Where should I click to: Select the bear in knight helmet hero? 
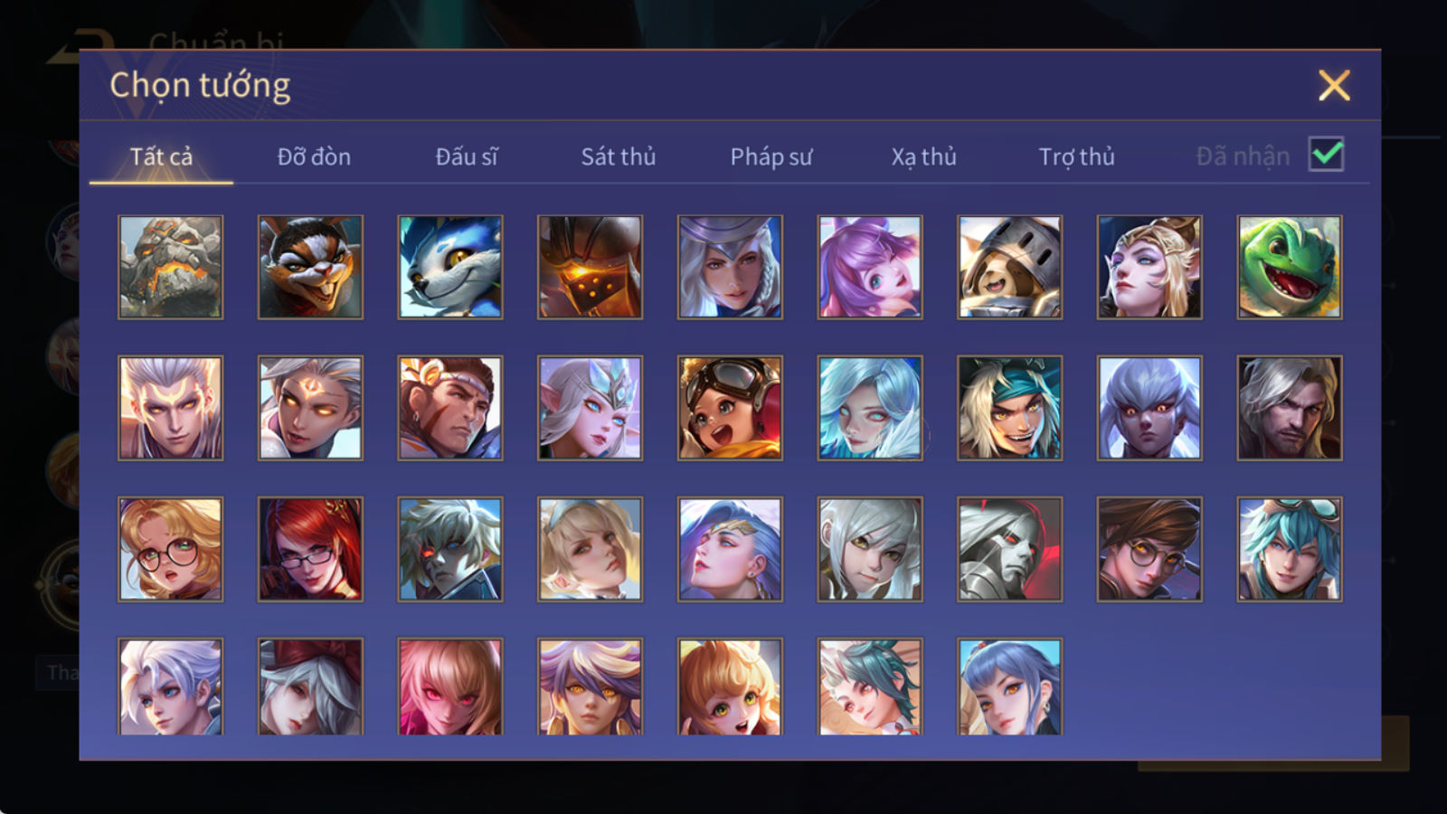point(1009,267)
